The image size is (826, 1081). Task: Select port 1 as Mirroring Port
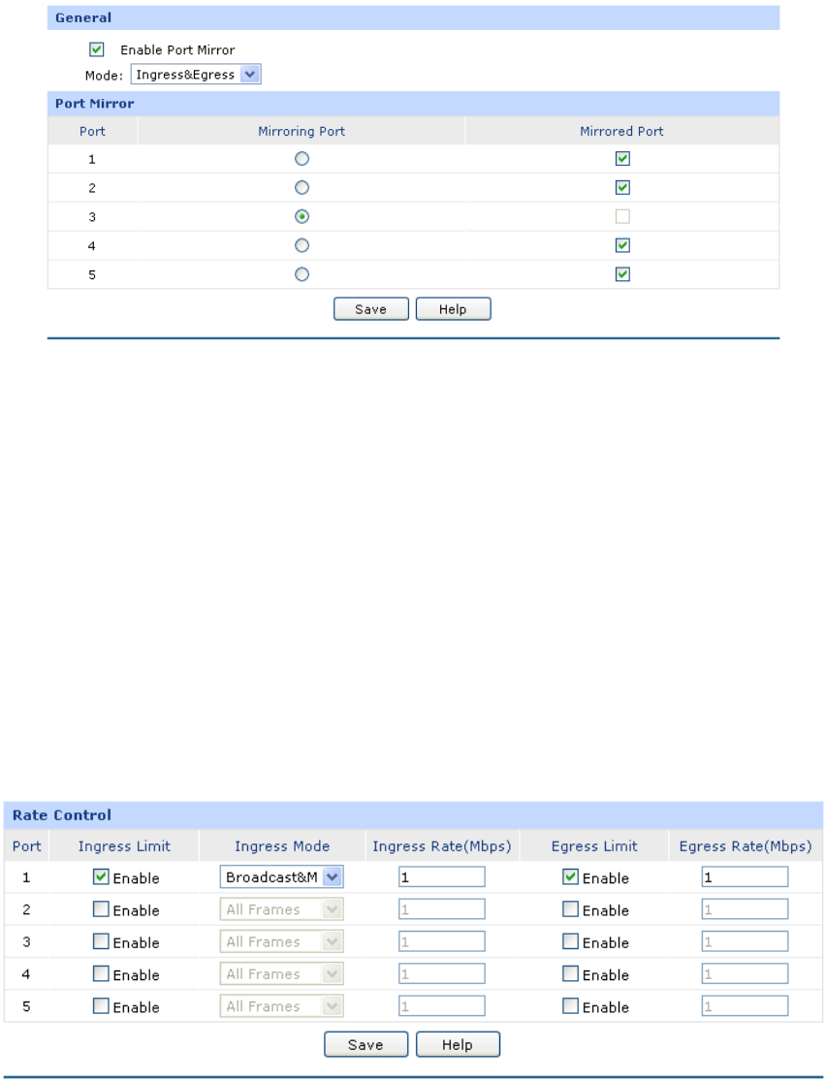[x=302, y=159]
